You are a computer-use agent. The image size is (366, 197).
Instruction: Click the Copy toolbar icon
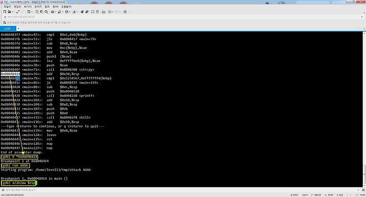point(37,12)
